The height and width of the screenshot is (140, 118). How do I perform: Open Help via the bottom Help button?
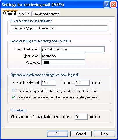click(x=104, y=134)
